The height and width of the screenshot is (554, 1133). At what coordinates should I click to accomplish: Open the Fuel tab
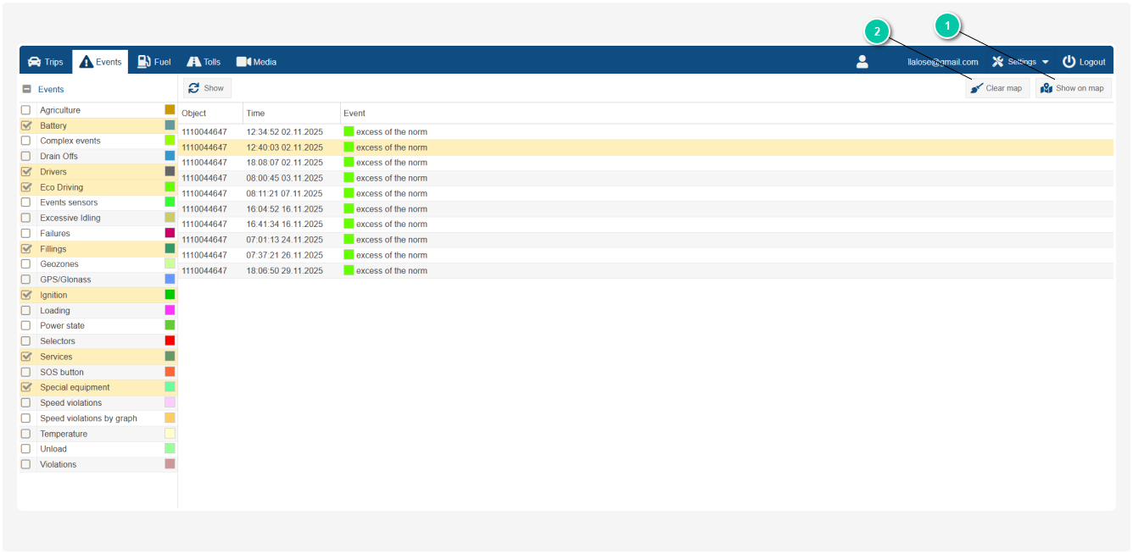[x=154, y=62]
